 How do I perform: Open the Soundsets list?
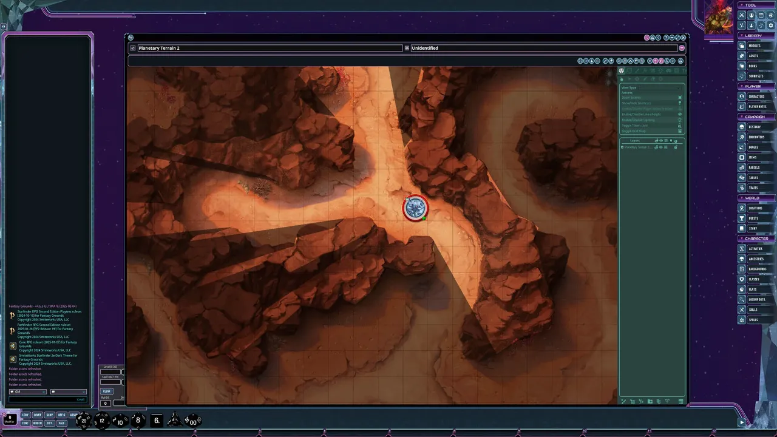[756, 76]
